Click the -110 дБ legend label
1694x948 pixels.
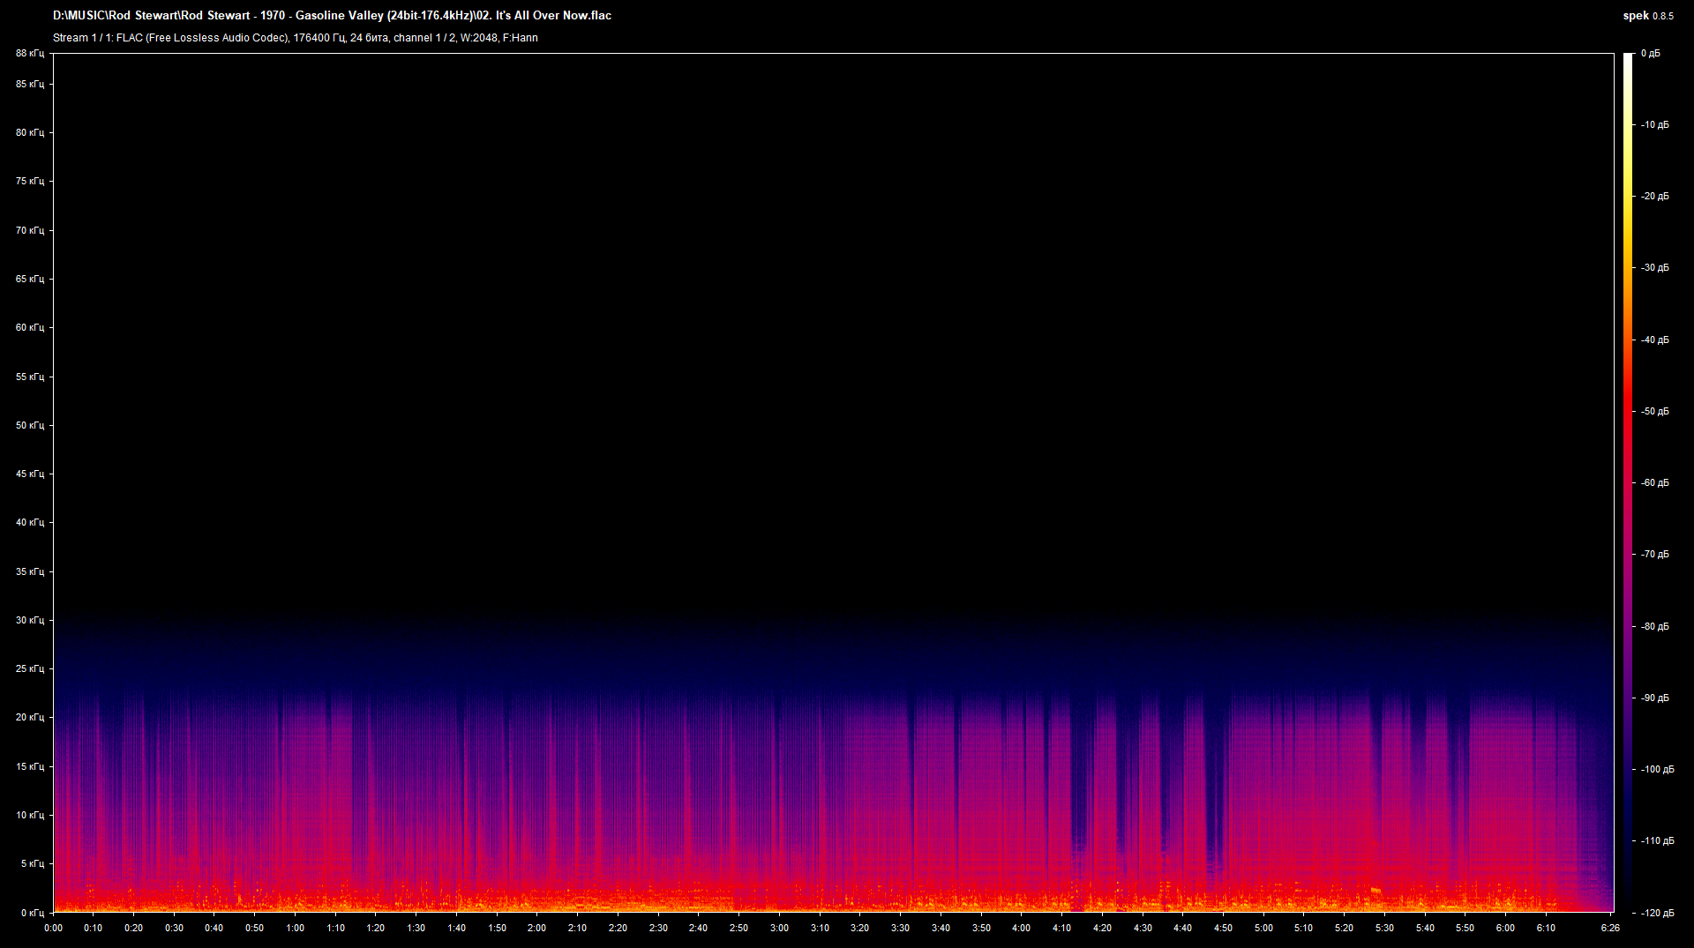[1657, 840]
